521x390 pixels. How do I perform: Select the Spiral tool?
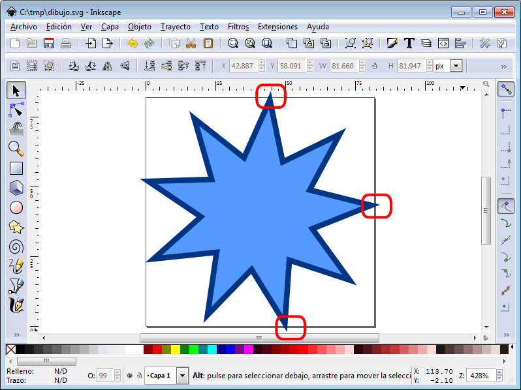coord(16,247)
